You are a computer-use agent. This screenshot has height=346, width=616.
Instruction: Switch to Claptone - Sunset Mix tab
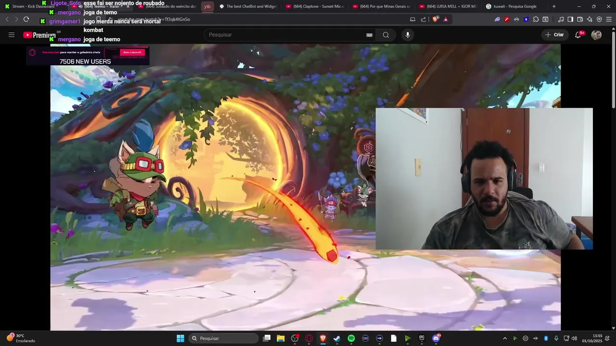(x=315, y=6)
